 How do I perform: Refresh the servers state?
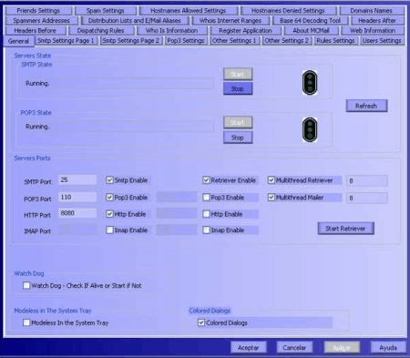click(x=366, y=106)
